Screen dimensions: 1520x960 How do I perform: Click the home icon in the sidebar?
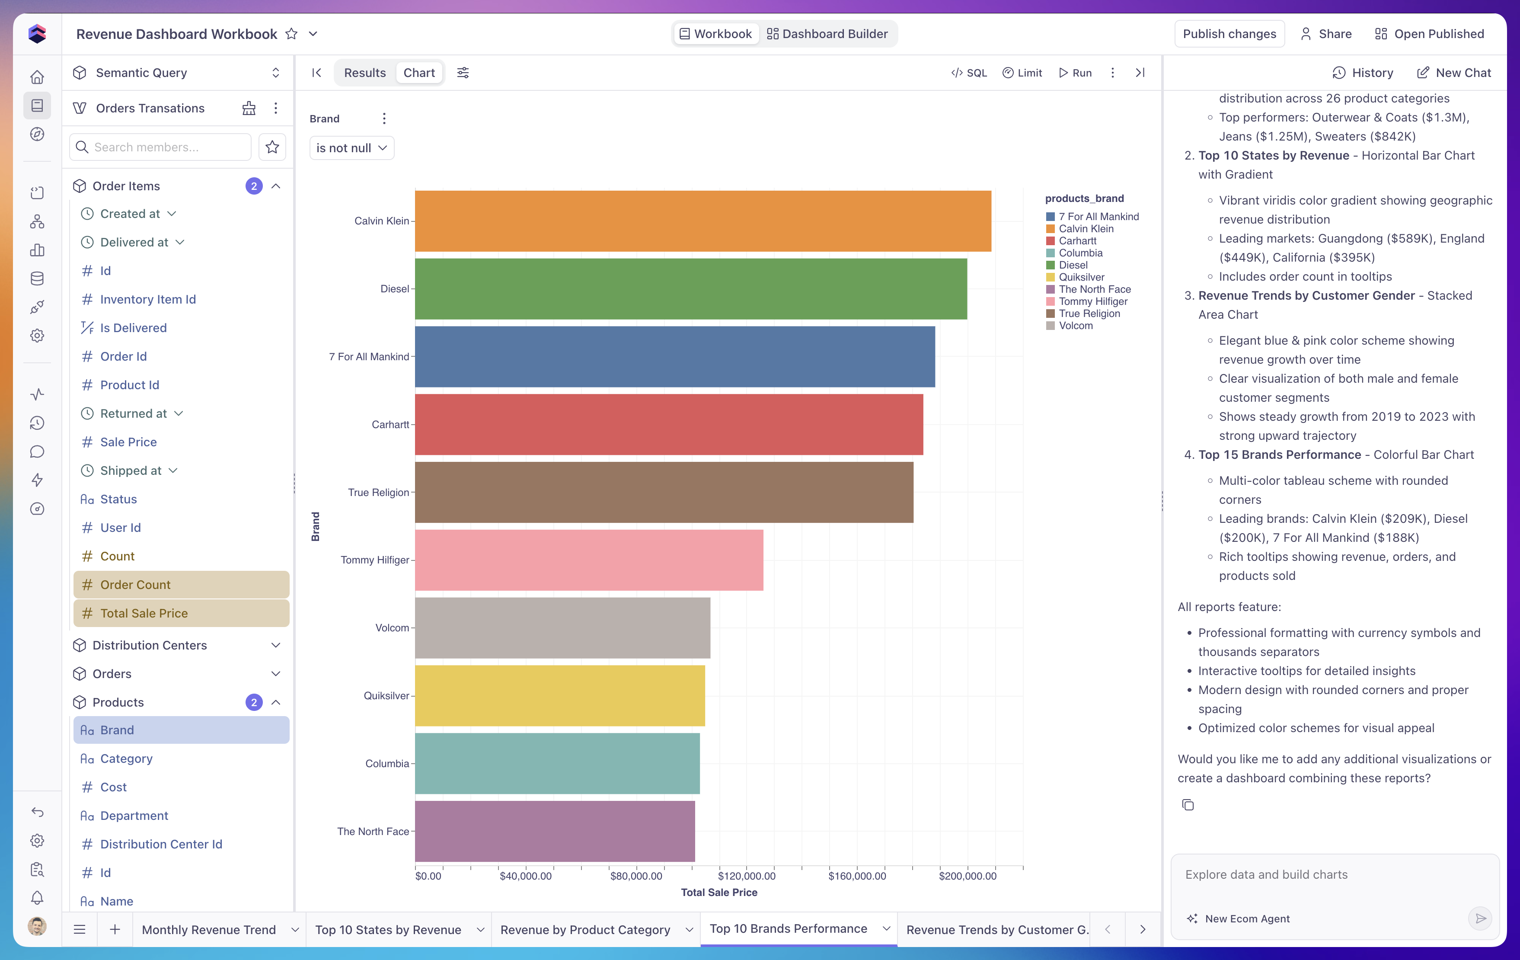[x=37, y=77]
